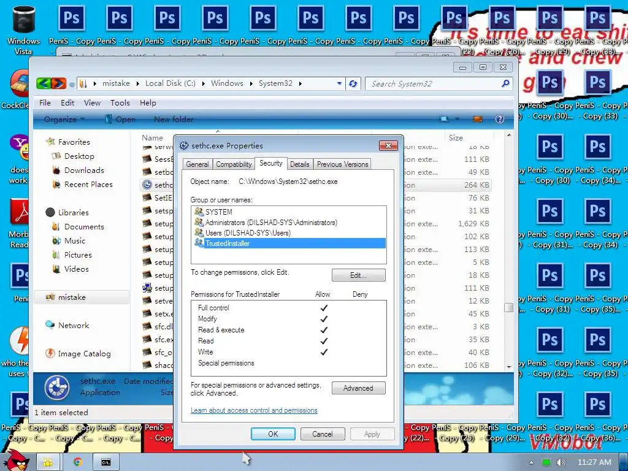Expand the arrow after Windows breadcrumb
The height and width of the screenshot is (471, 628).
[251, 83]
